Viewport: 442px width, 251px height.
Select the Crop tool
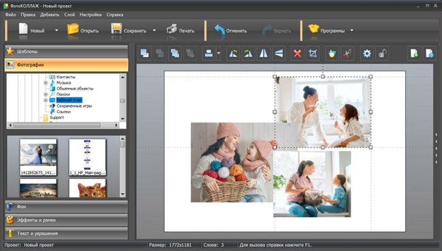[313, 53]
